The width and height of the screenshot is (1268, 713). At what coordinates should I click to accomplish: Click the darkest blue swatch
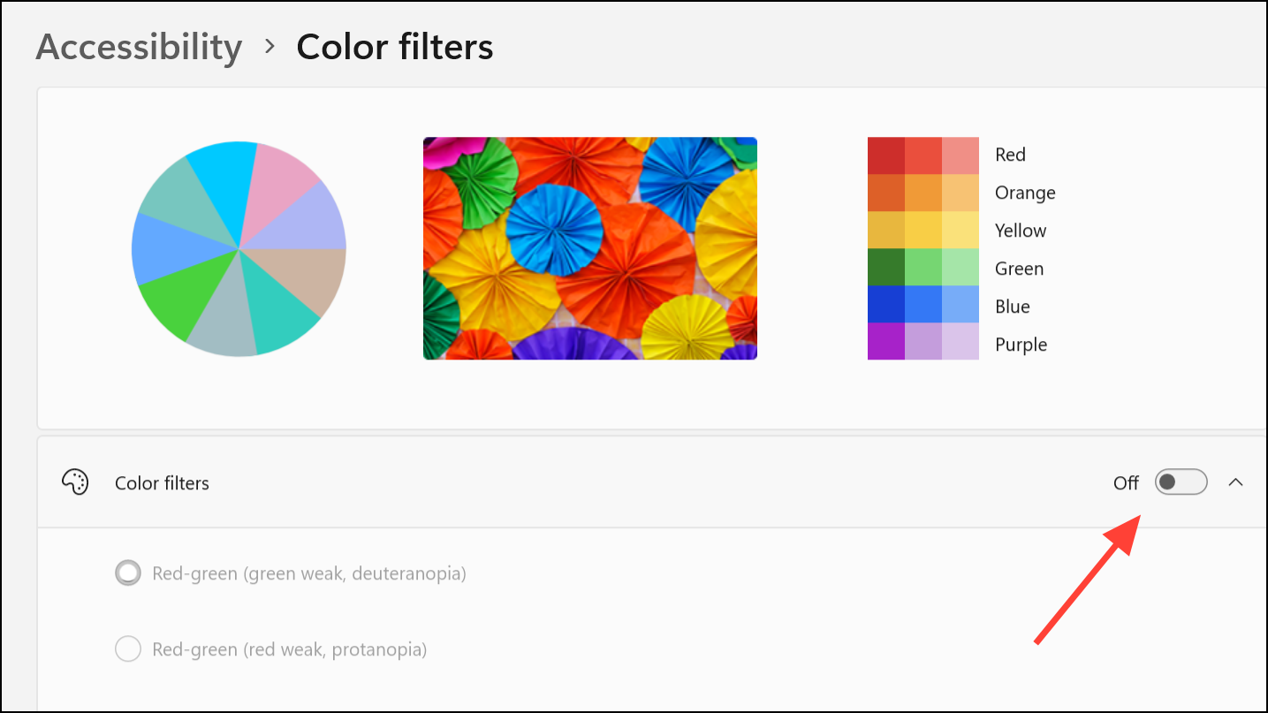[886, 304]
